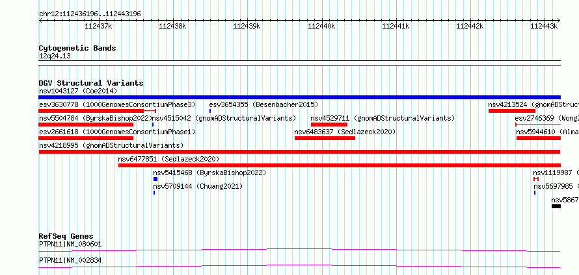
Task: Select red bar under nsv5504784
Action: 86,125
